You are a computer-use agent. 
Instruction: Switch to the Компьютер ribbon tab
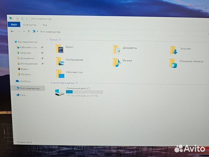click(30, 25)
